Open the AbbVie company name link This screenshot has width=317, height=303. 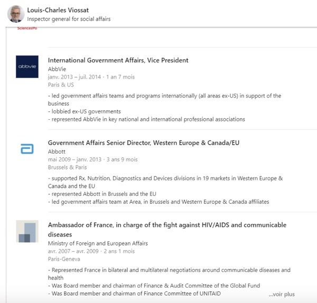57,69
